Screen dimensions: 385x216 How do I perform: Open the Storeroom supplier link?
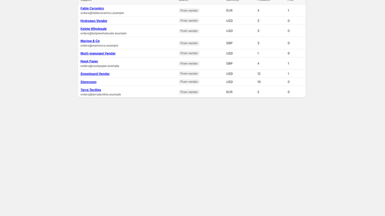click(x=88, y=82)
